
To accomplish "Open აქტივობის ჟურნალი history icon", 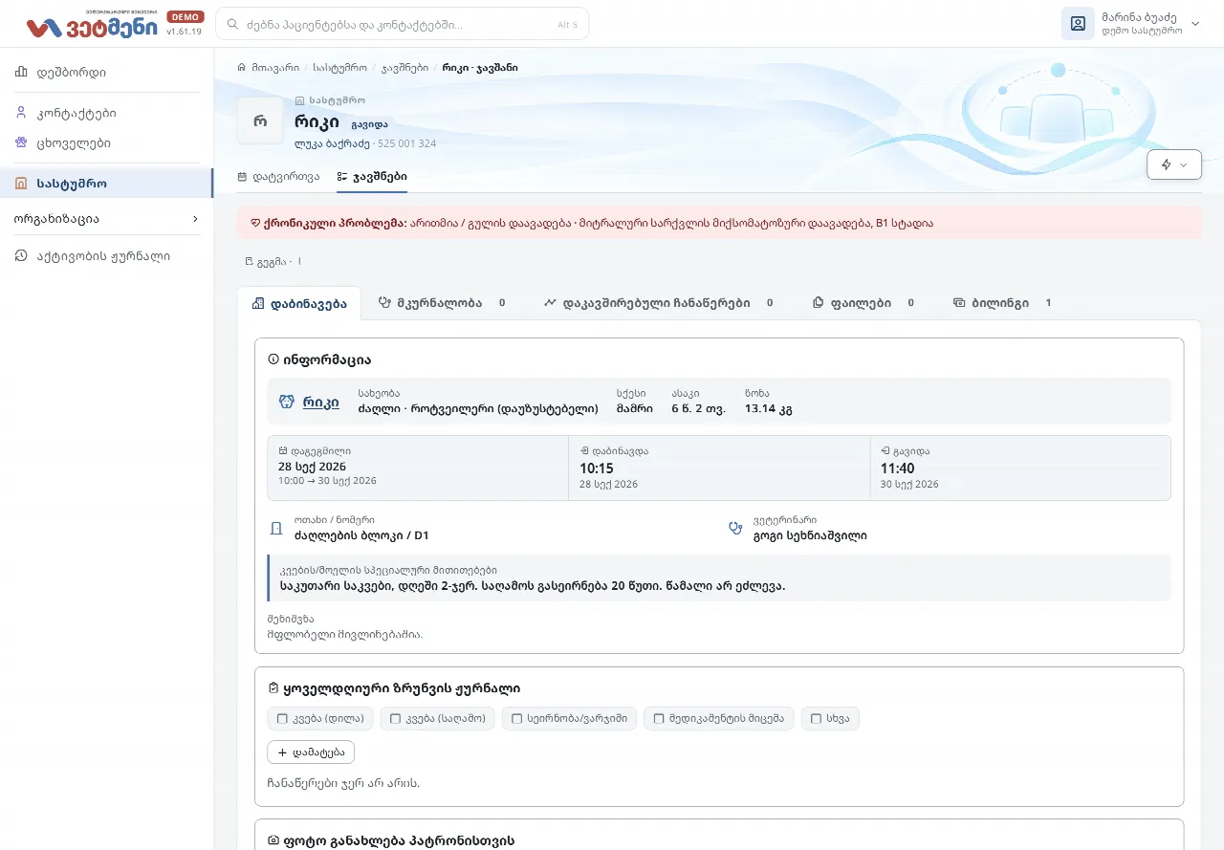I will pyautogui.click(x=21, y=255).
